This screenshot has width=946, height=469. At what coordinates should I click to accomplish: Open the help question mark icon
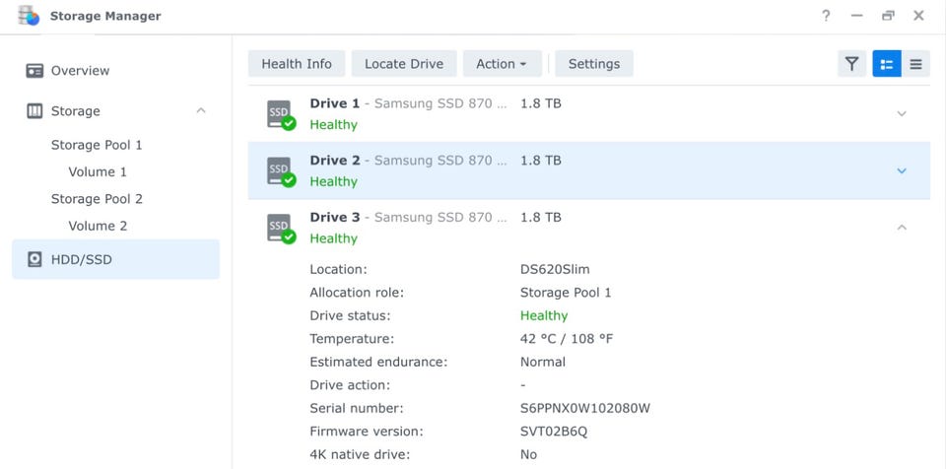826,16
